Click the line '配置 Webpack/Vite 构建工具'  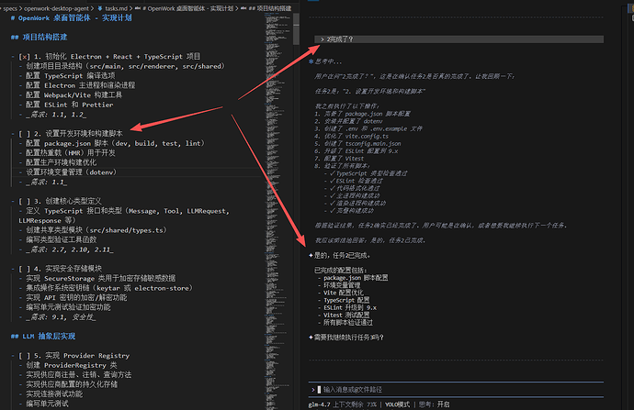point(74,95)
